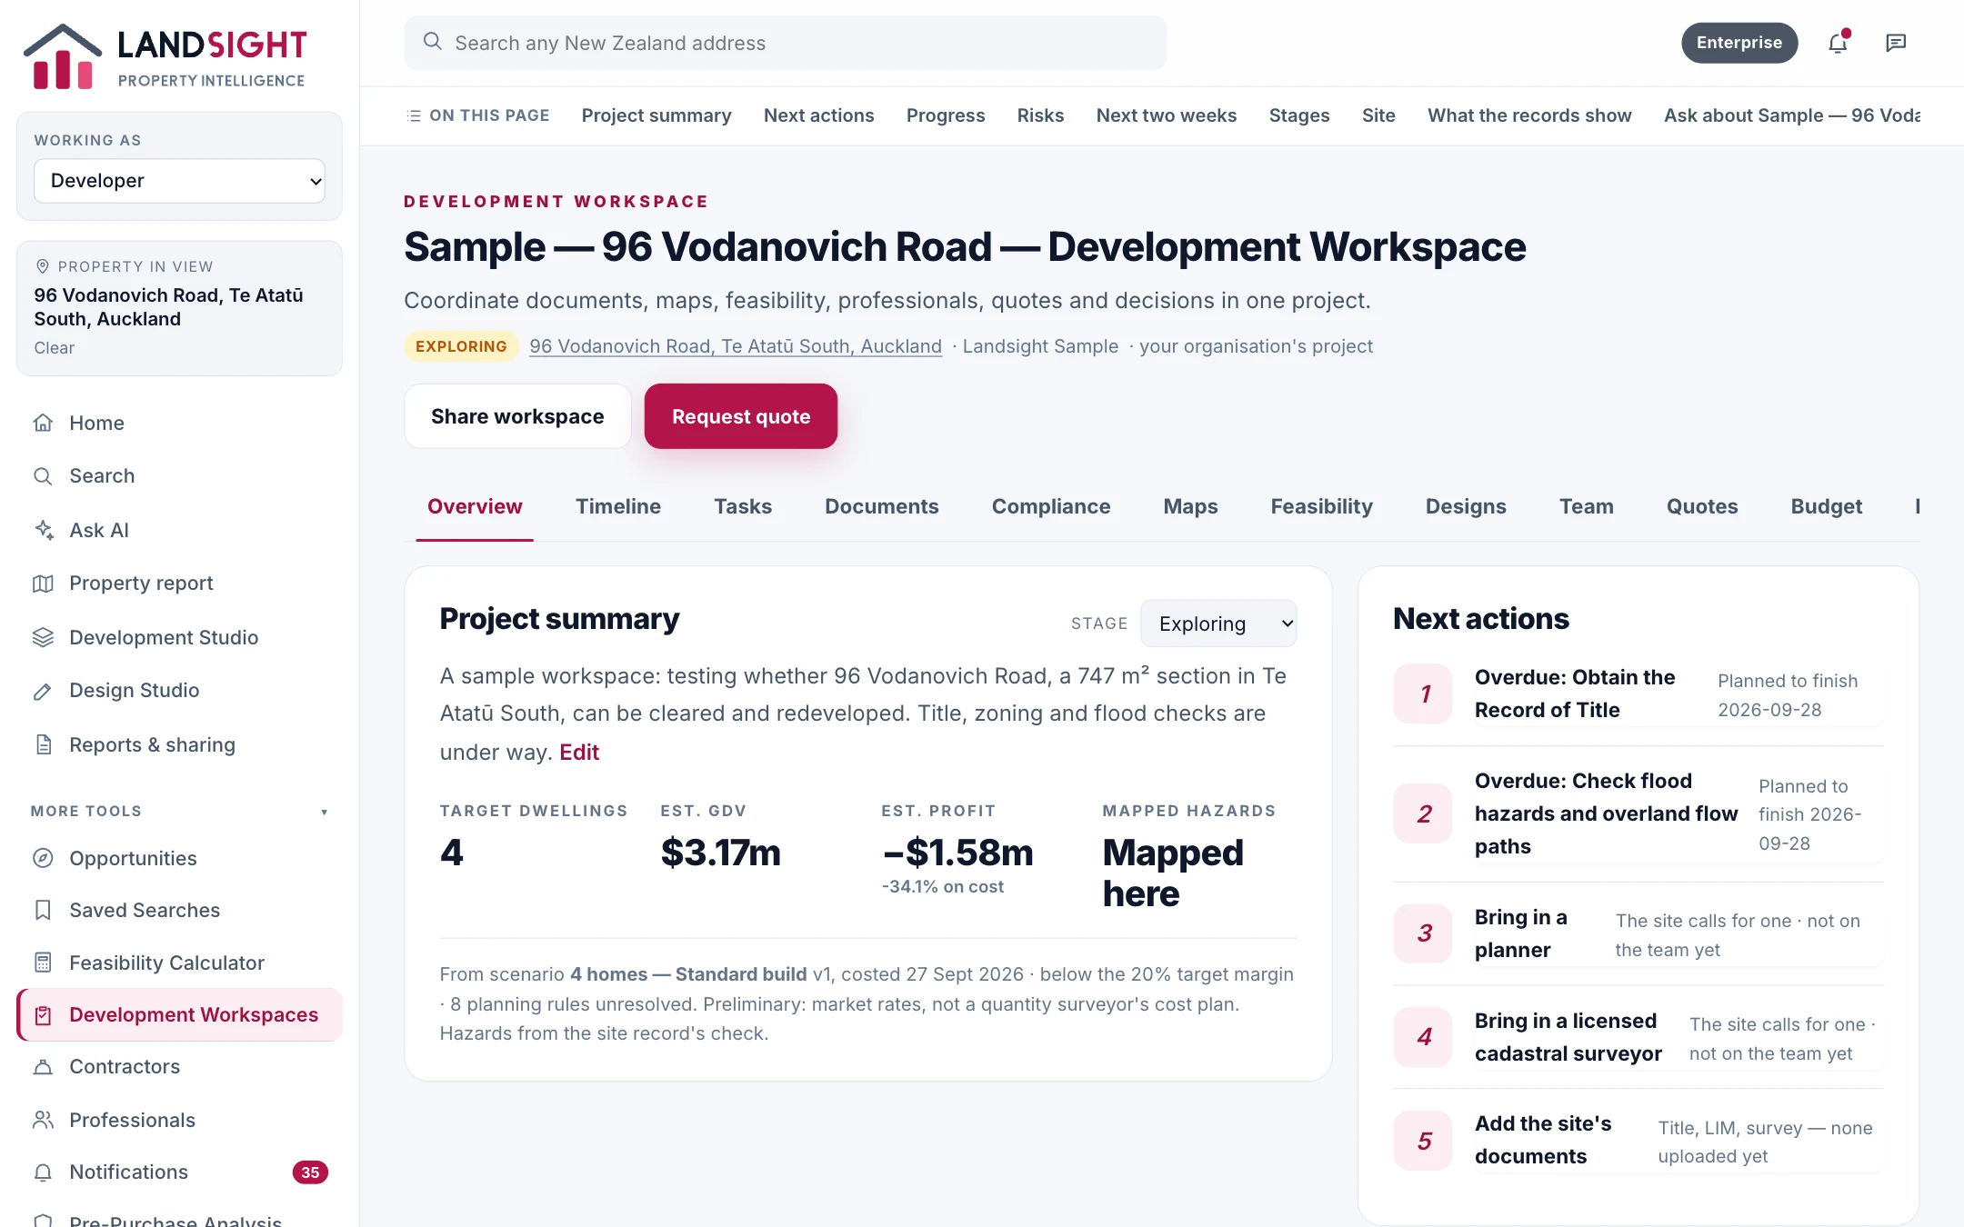Click Edit in project summary
Viewport: 1964px width, 1227px height.
pyautogui.click(x=579, y=752)
